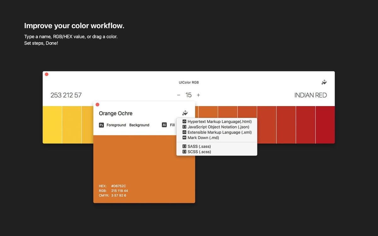Choose Extensible Markup Language (.xml) export
Viewport: 378px width, 236px height.
click(217, 132)
